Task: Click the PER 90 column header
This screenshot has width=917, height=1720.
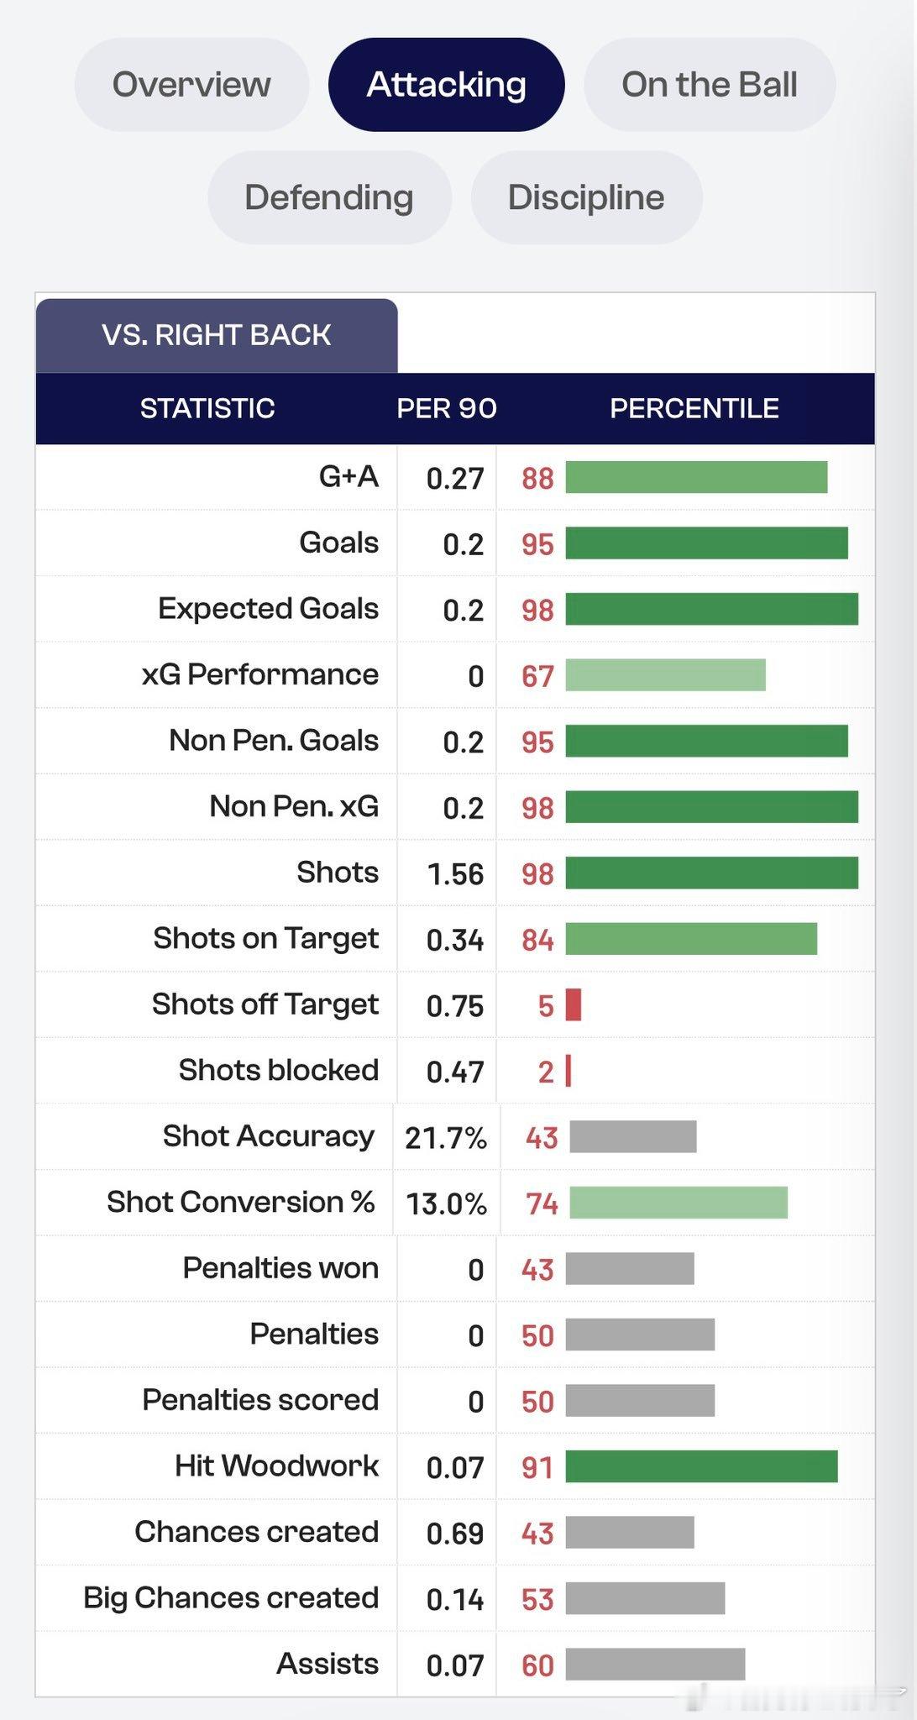Action: click(x=447, y=408)
